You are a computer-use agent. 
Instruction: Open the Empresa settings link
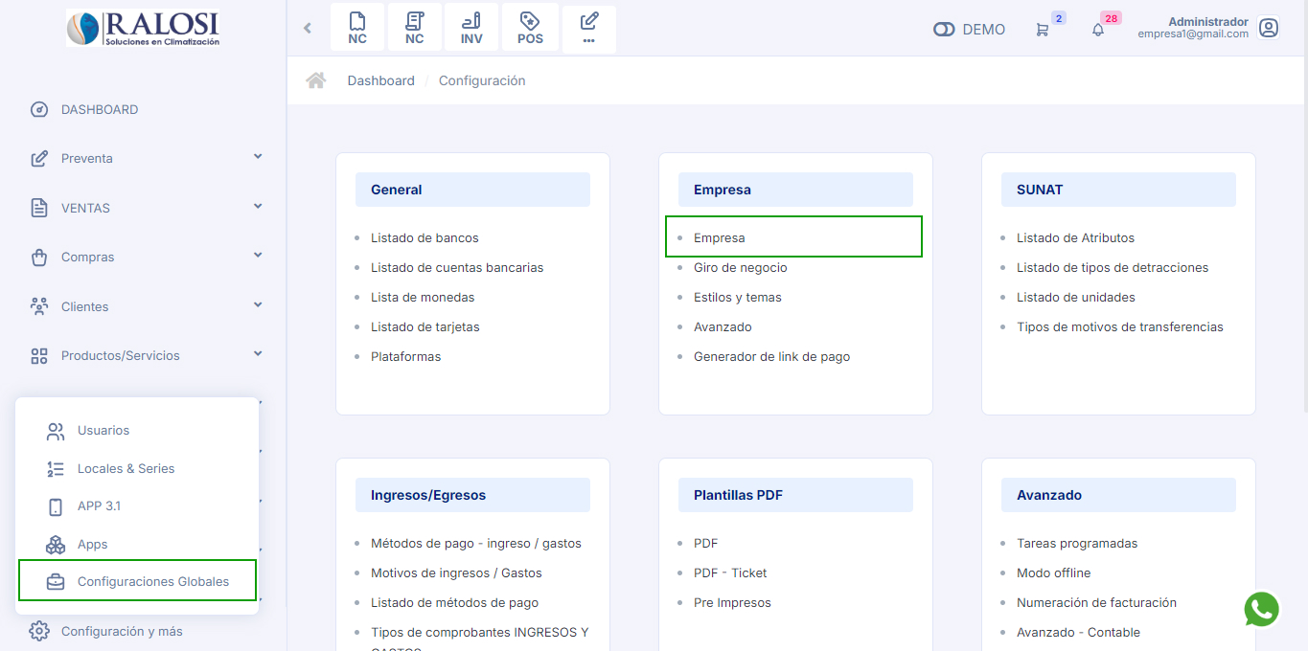(x=719, y=237)
